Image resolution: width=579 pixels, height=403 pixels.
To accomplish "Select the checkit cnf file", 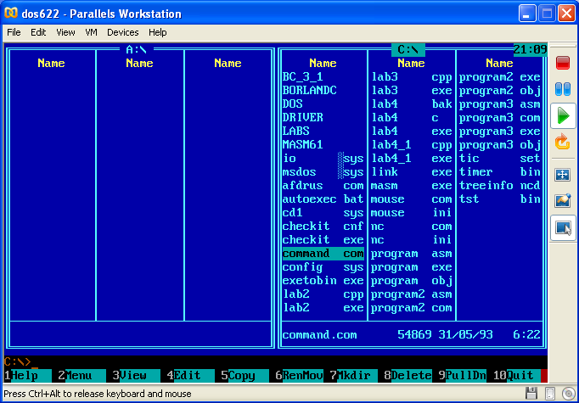I will [323, 227].
